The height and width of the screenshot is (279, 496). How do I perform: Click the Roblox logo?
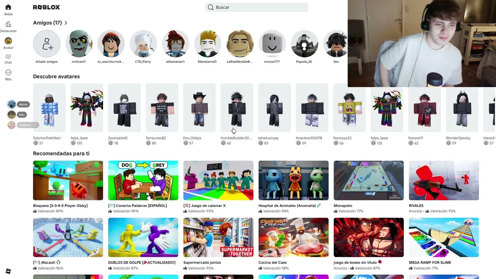pyautogui.click(x=46, y=7)
